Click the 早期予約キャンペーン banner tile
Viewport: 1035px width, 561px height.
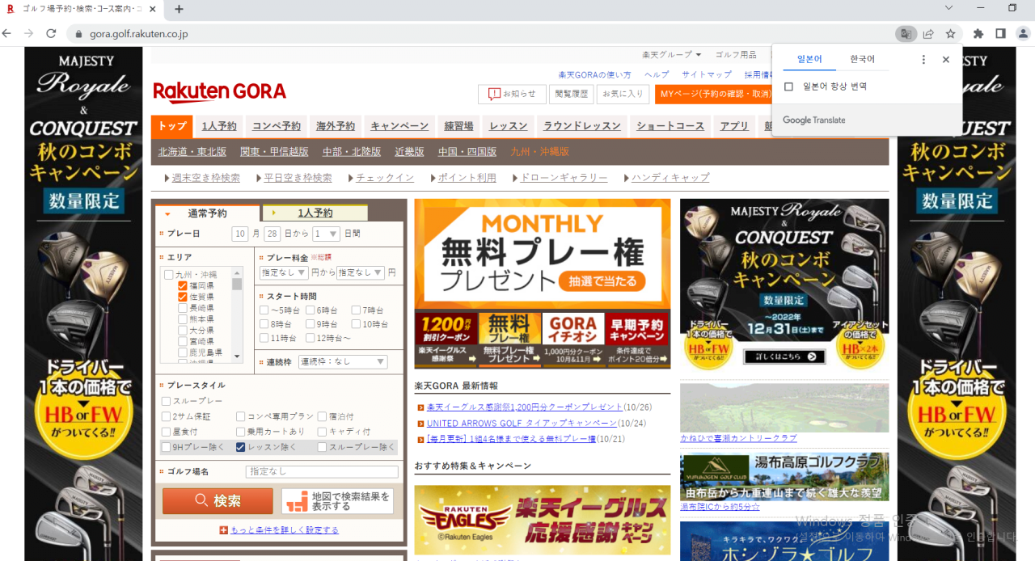tap(637, 340)
